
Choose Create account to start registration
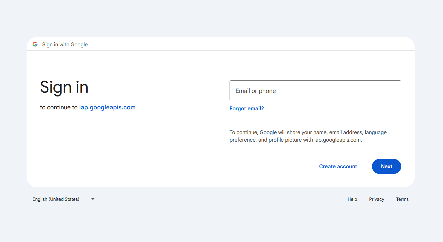338,166
